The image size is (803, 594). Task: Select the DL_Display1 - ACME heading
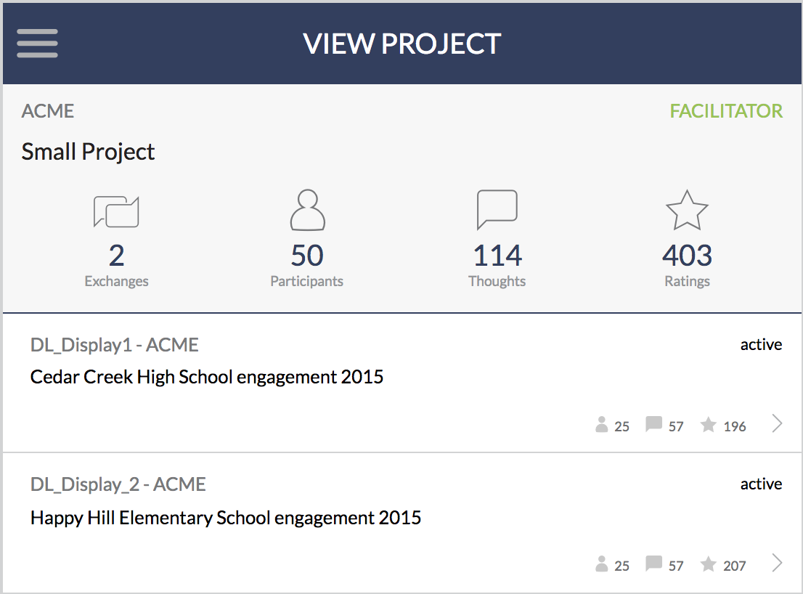(114, 345)
